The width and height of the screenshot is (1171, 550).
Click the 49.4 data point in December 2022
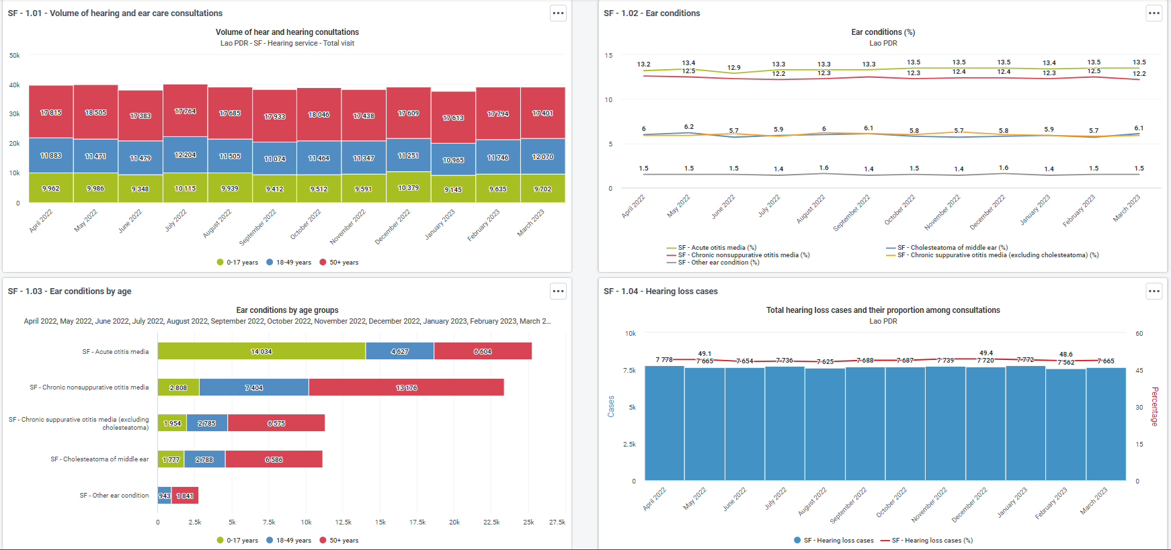(x=985, y=359)
